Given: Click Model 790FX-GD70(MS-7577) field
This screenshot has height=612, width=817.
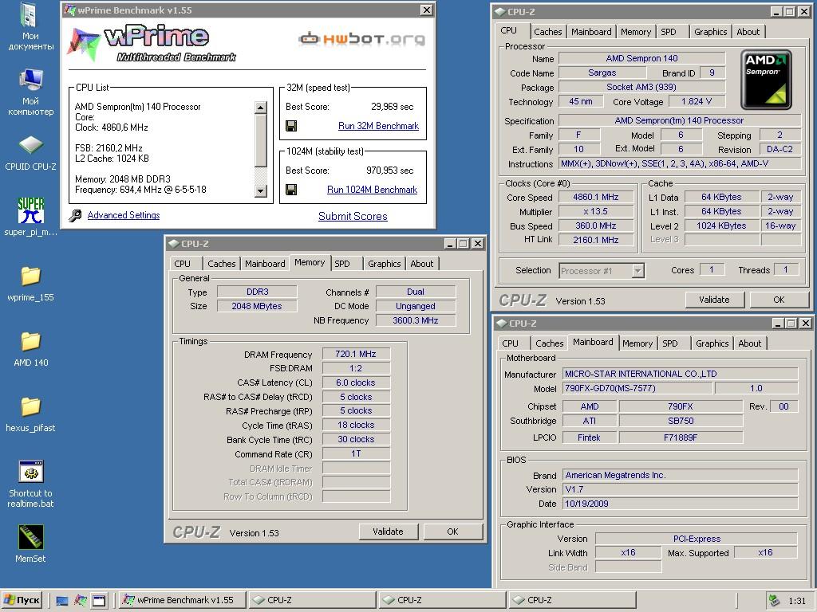Looking at the screenshot, I should (637, 388).
